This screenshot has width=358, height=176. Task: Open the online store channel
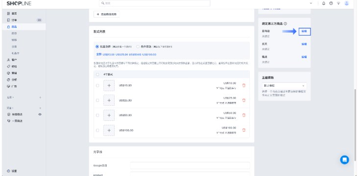(x=15, y=115)
